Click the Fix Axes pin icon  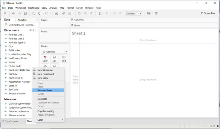(120, 13)
